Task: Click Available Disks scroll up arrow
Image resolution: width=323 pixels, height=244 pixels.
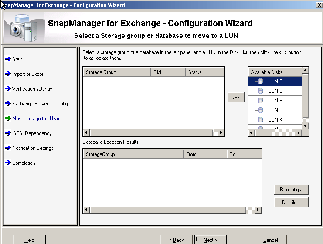Action: point(305,71)
